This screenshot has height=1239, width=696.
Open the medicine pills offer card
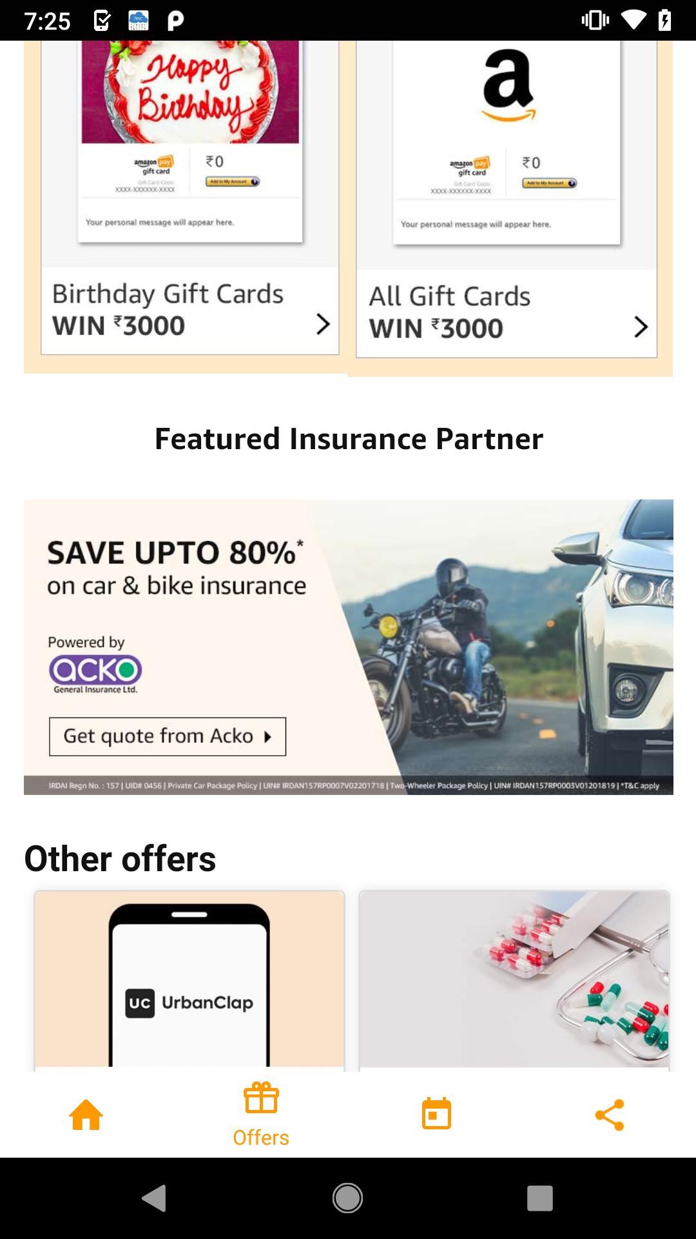(x=514, y=981)
